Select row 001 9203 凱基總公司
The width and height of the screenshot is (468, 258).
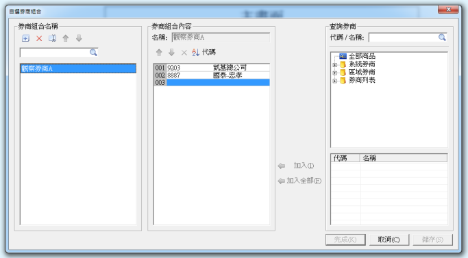pyautogui.click(x=212, y=68)
